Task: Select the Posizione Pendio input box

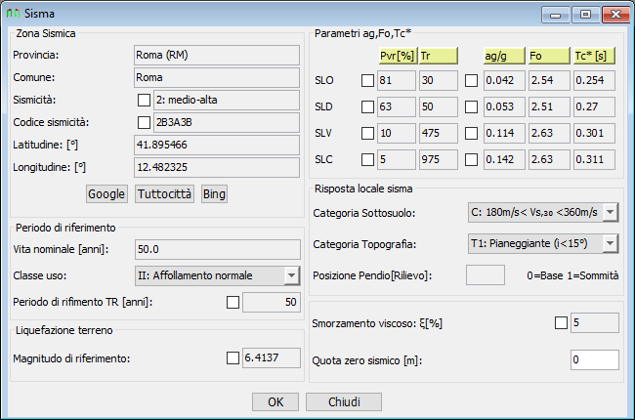Action: pos(486,275)
